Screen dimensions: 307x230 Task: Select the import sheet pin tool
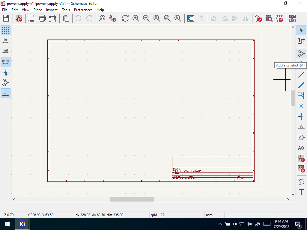[301, 169]
